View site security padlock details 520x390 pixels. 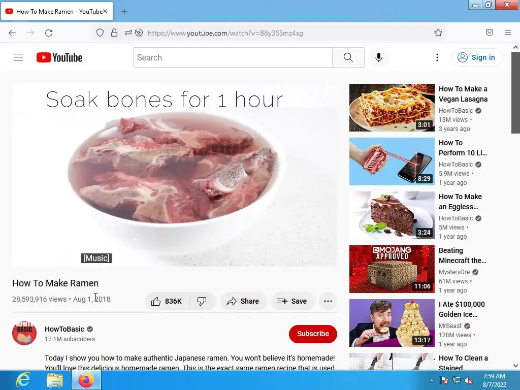point(114,32)
